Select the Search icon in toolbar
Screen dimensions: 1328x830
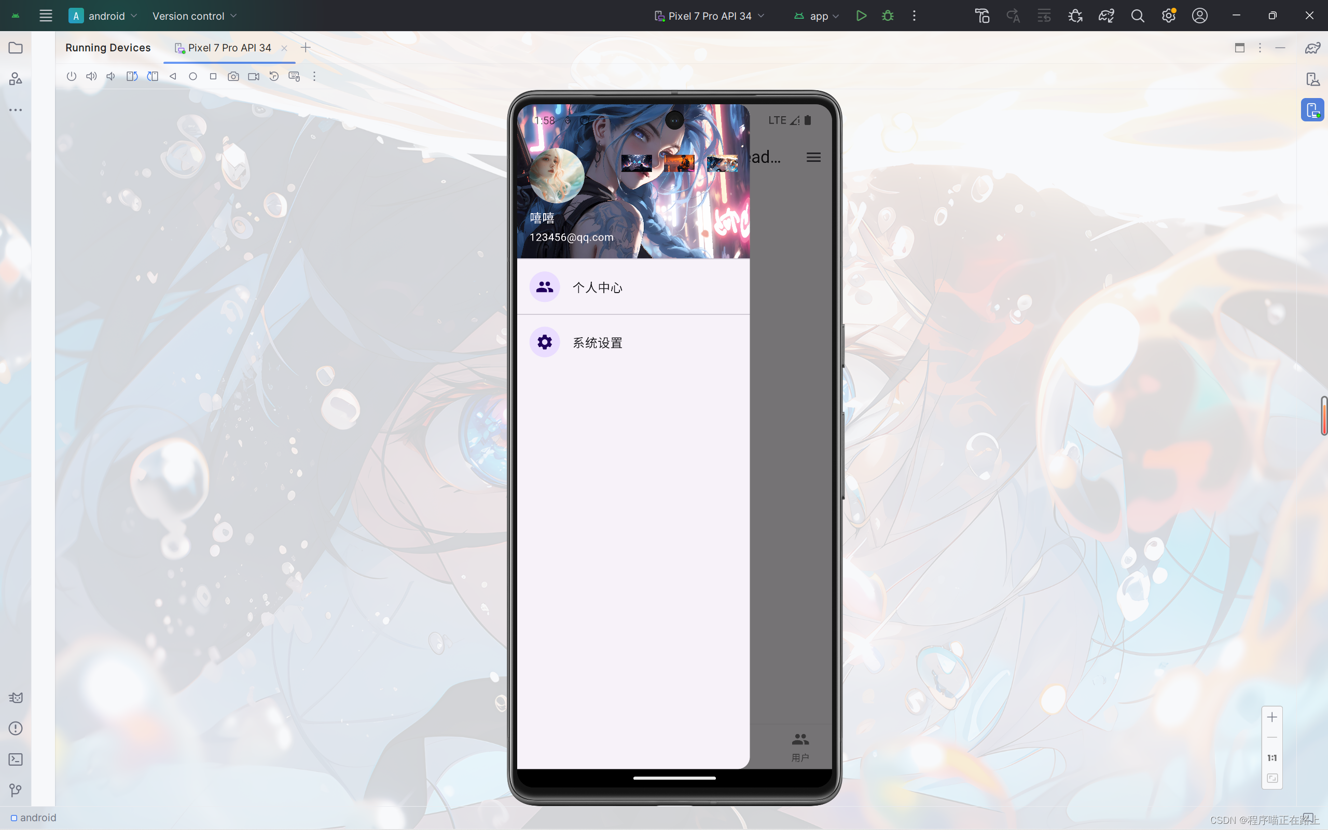pos(1138,15)
